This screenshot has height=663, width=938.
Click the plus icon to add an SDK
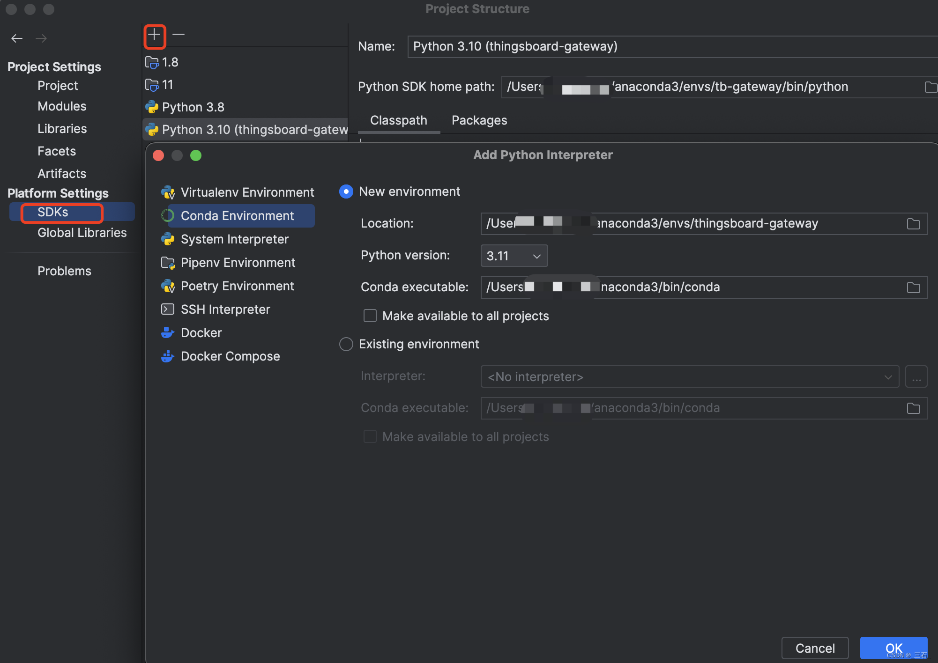(x=154, y=35)
